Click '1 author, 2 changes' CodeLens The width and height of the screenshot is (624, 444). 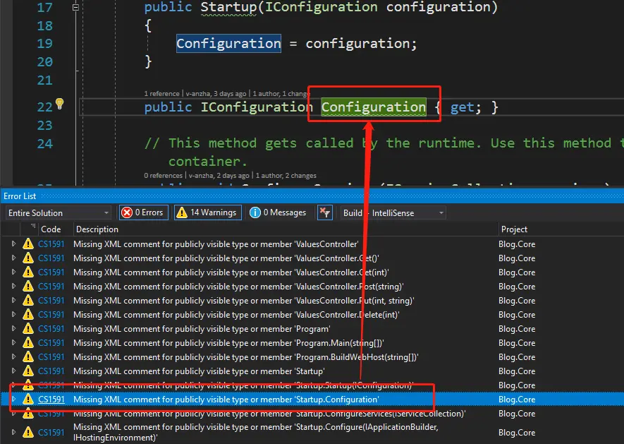286,175
